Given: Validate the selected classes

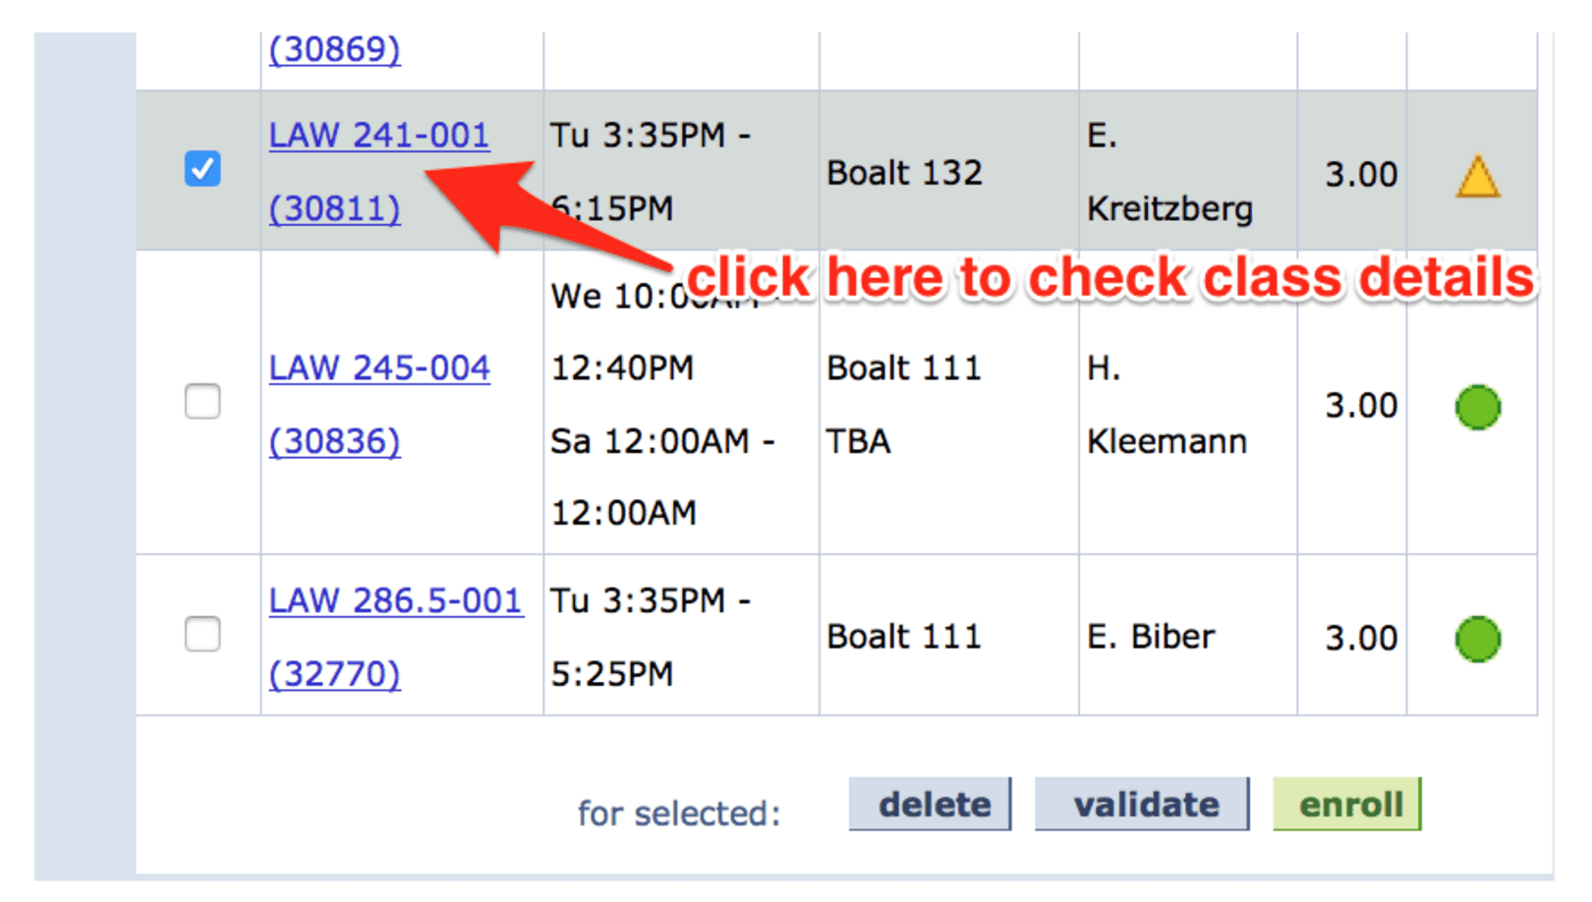Looking at the screenshot, I should point(1142,805).
